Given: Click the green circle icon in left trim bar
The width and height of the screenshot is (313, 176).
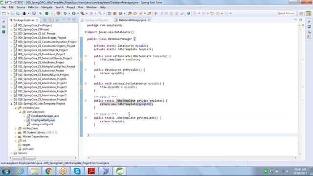Looking at the screenshot, I should point(4,32).
